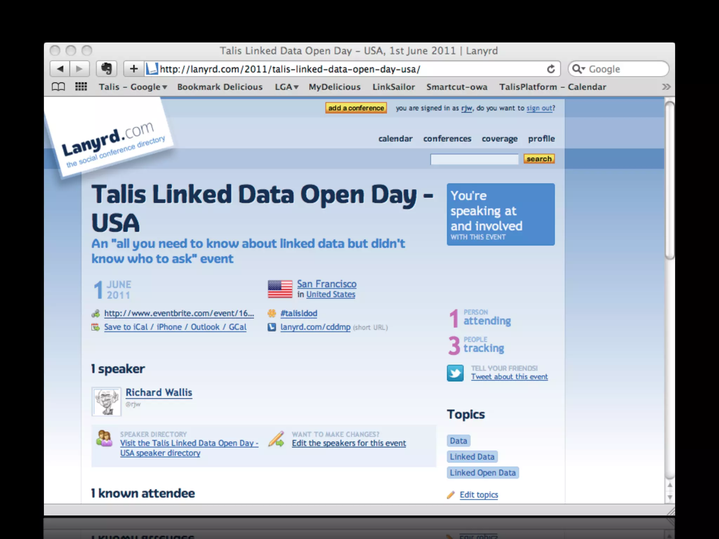Click the browser forward arrow button
719x539 pixels.
79,69
